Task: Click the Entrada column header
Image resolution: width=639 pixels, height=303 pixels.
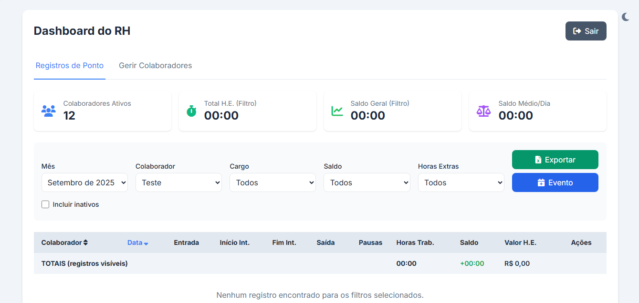Action: 186,242
